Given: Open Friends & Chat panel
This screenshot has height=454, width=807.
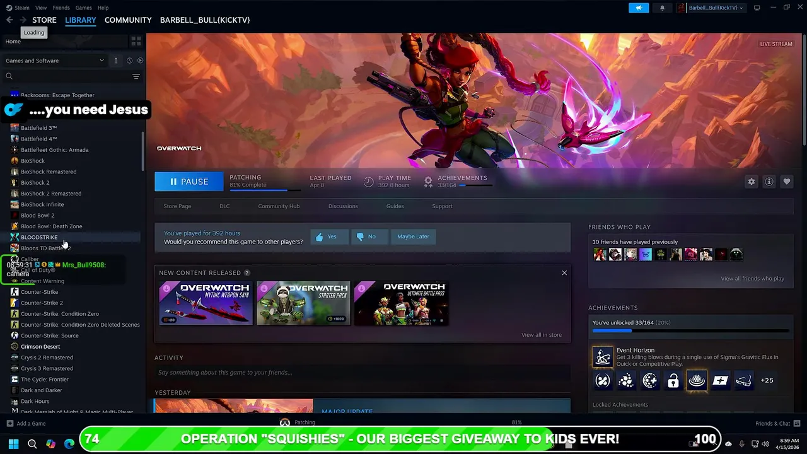Looking at the screenshot, I should [778, 424].
